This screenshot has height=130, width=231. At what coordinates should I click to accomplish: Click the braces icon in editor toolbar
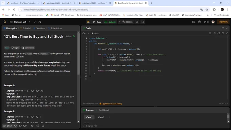tap(219, 33)
